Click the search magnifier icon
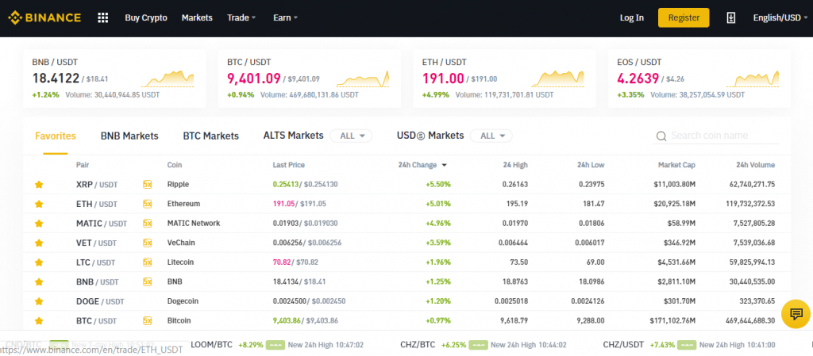The height and width of the screenshot is (356, 813). (661, 136)
